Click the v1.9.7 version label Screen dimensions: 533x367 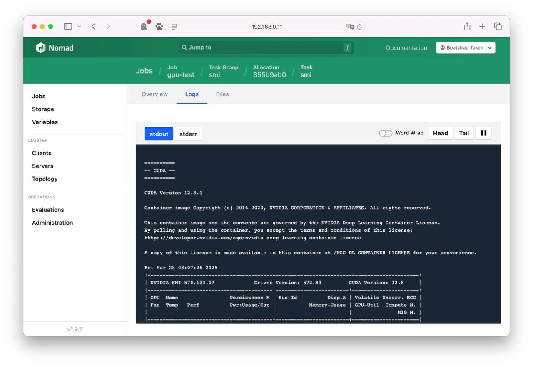coord(75,329)
